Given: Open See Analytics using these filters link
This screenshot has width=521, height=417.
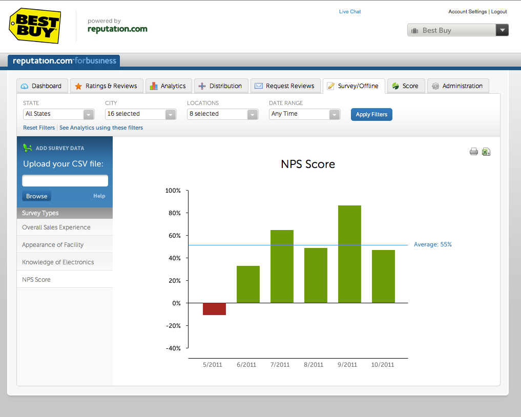Looking at the screenshot, I should 101,128.
